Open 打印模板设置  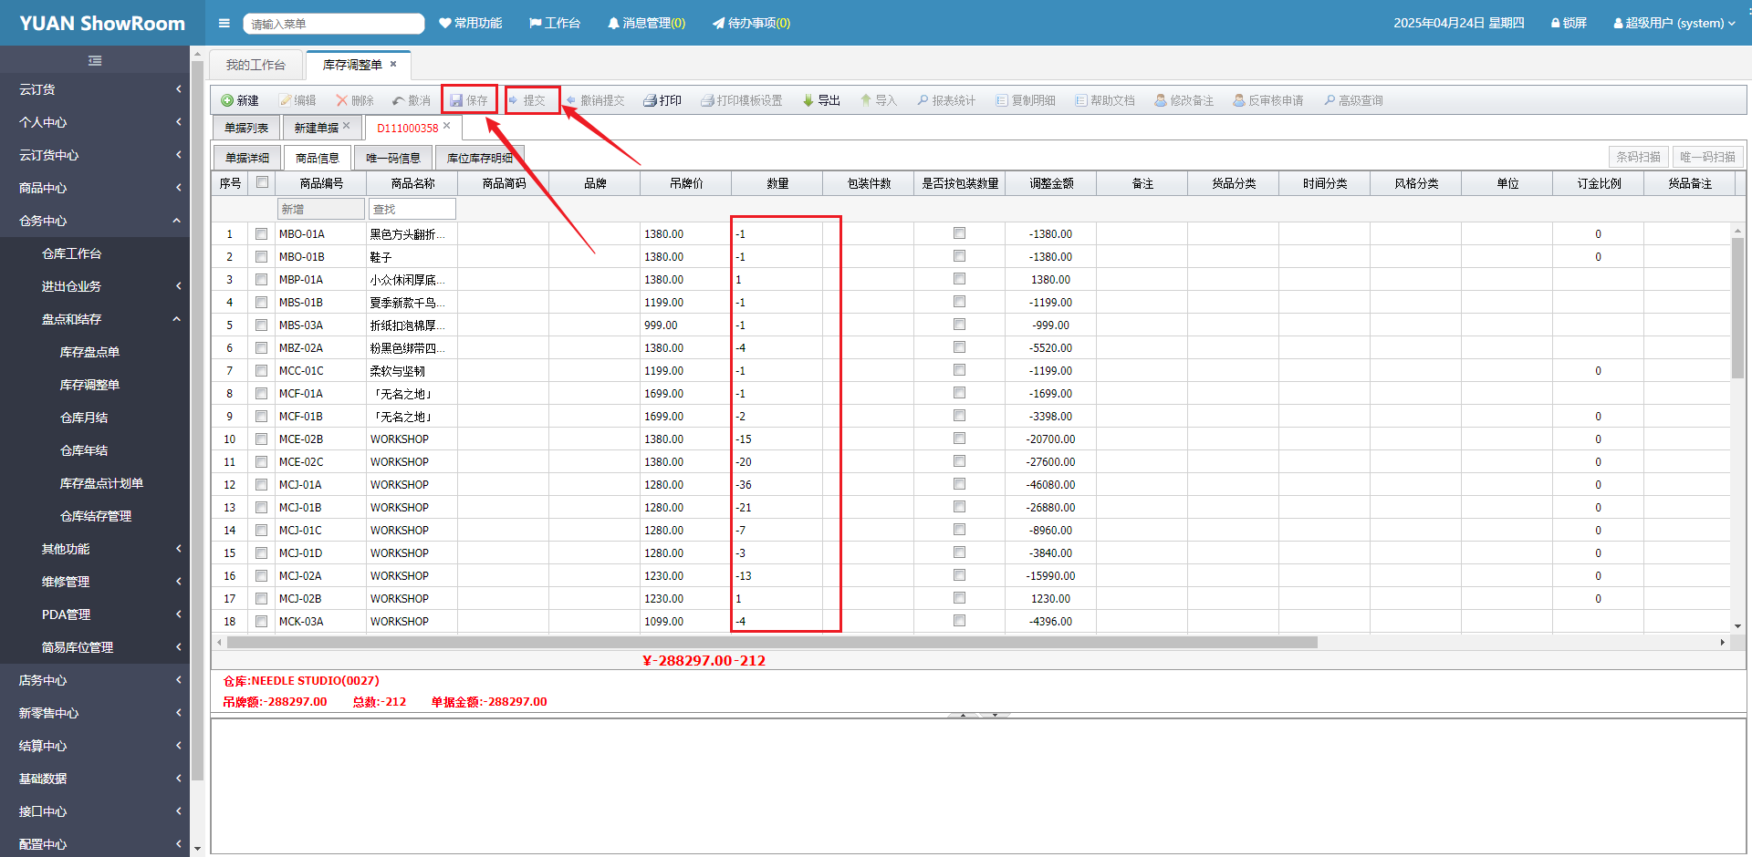742,100
